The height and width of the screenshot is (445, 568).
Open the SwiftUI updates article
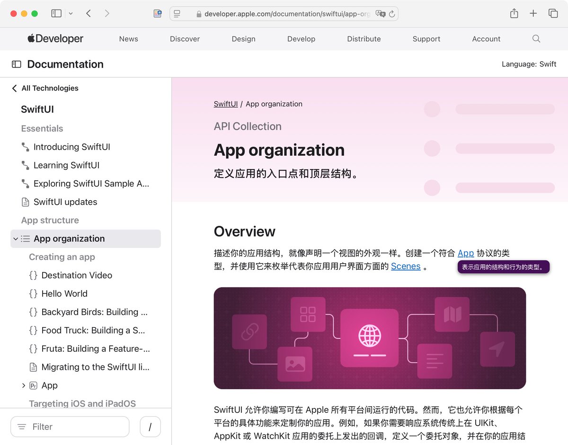[65, 202]
